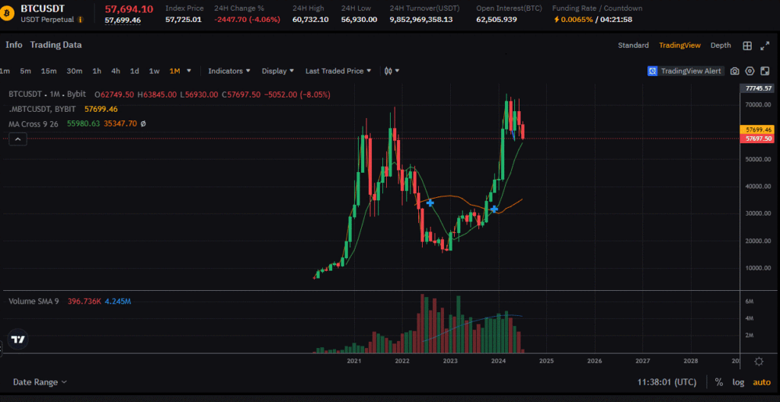Click the 77745.57 crosshair price label
The width and height of the screenshot is (780, 402).
click(x=759, y=88)
